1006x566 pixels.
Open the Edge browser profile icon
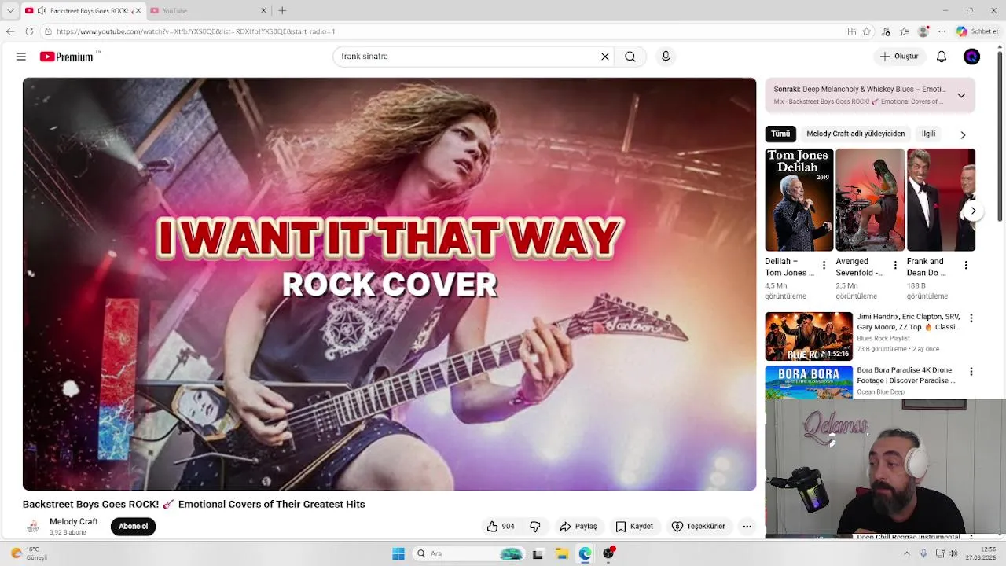(x=923, y=31)
